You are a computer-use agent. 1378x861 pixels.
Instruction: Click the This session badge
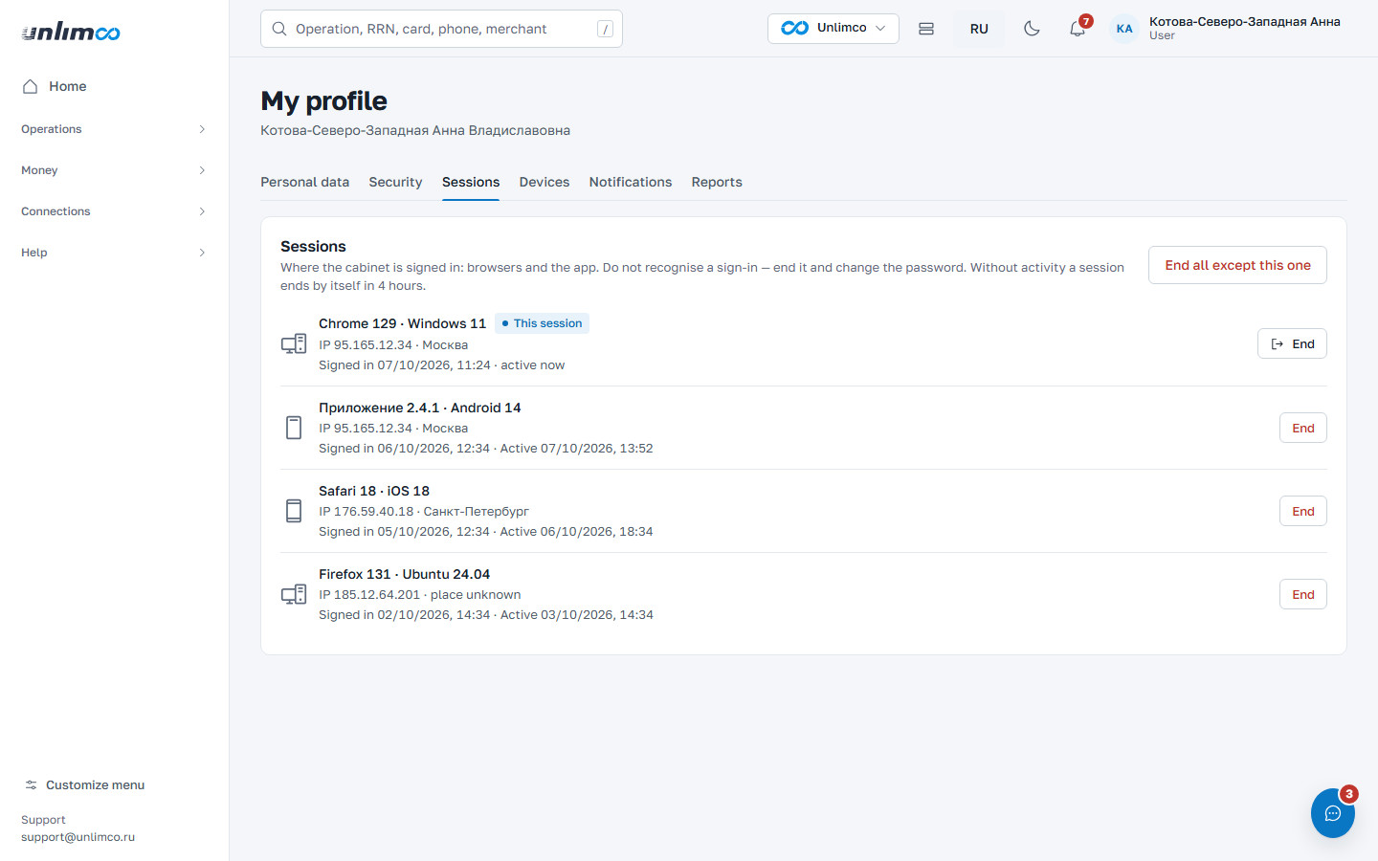[542, 323]
